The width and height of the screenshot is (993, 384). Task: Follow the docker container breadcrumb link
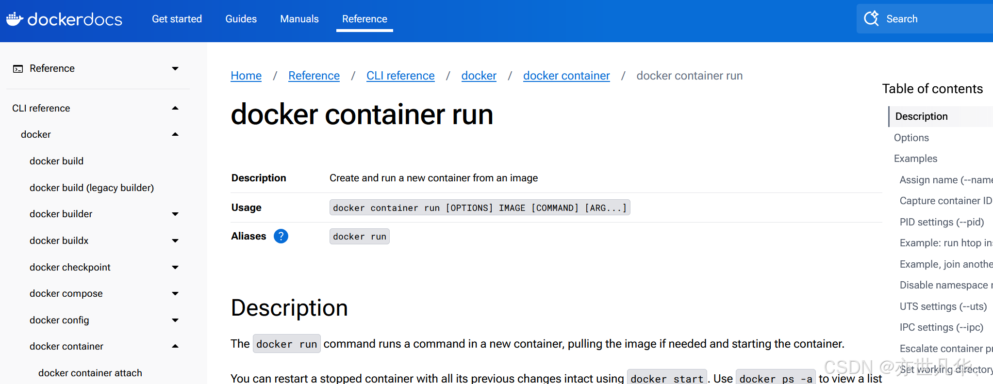566,76
